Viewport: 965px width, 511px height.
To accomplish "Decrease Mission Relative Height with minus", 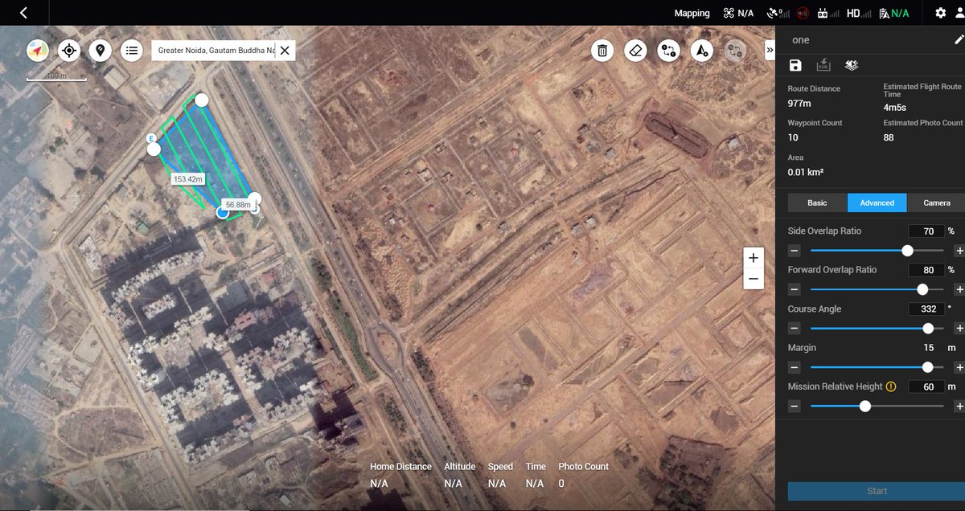I will 794,407.
